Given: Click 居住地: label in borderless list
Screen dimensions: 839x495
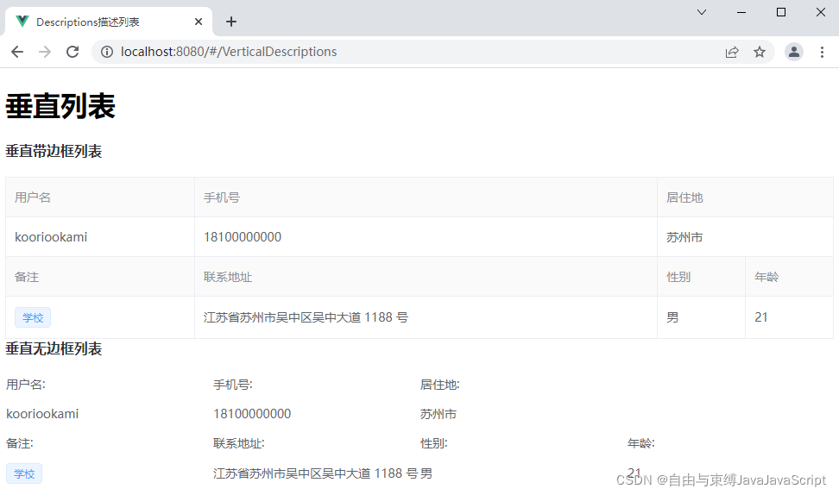Looking at the screenshot, I should click(440, 385).
